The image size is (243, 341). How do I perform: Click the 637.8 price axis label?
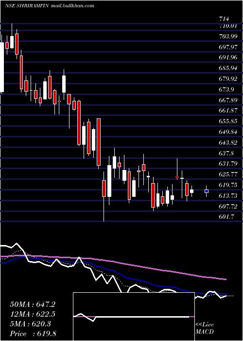(226, 153)
